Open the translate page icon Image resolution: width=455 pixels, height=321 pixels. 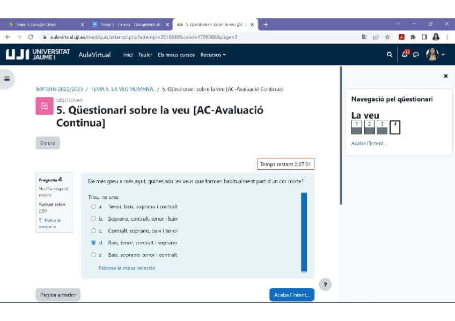tap(364, 37)
